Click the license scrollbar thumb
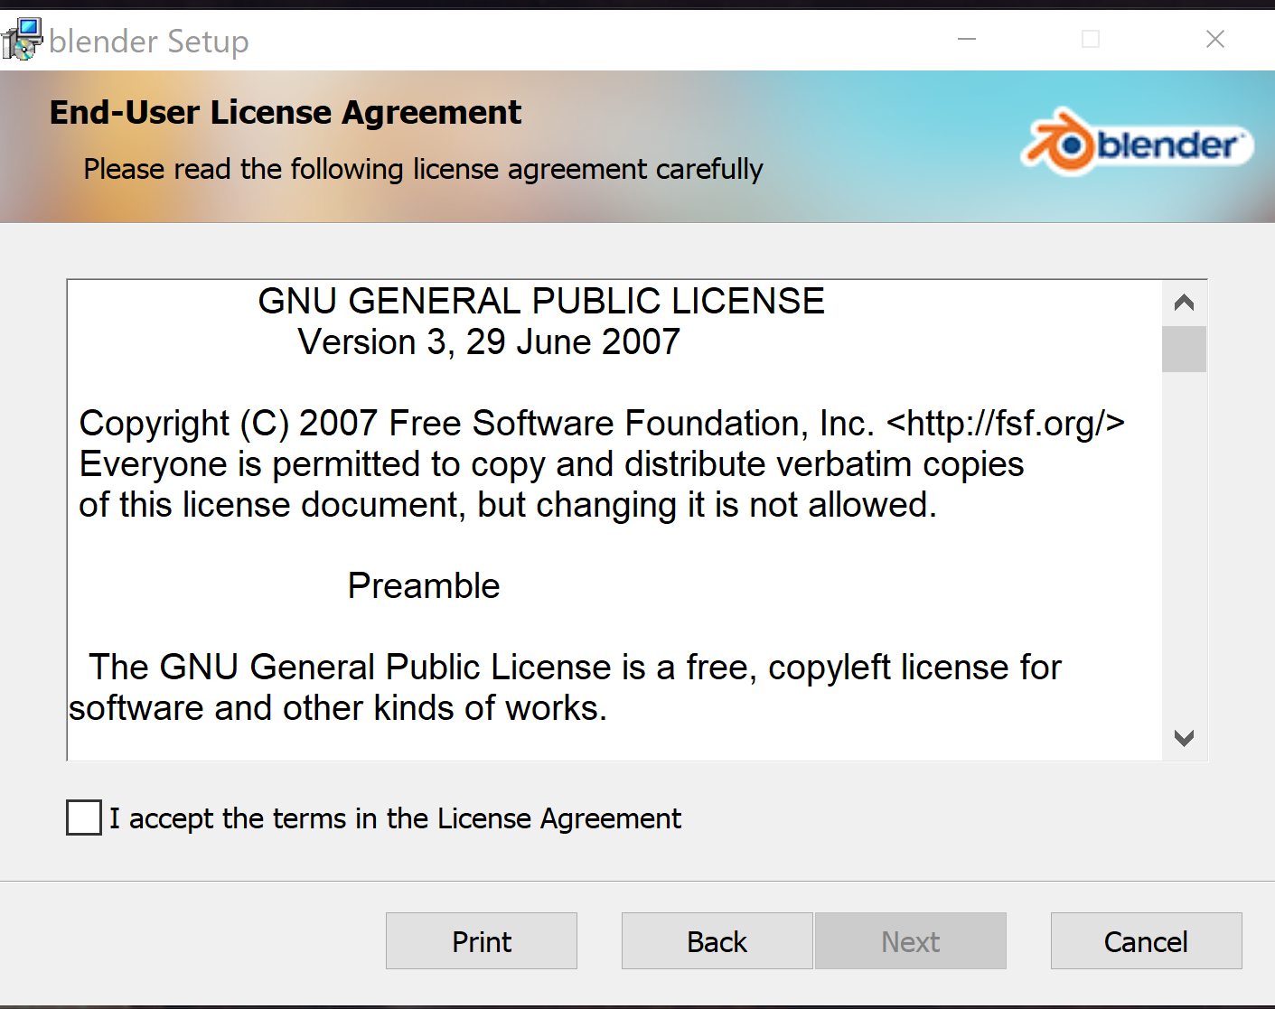Screen dimensions: 1275x1009 (x=1184, y=349)
